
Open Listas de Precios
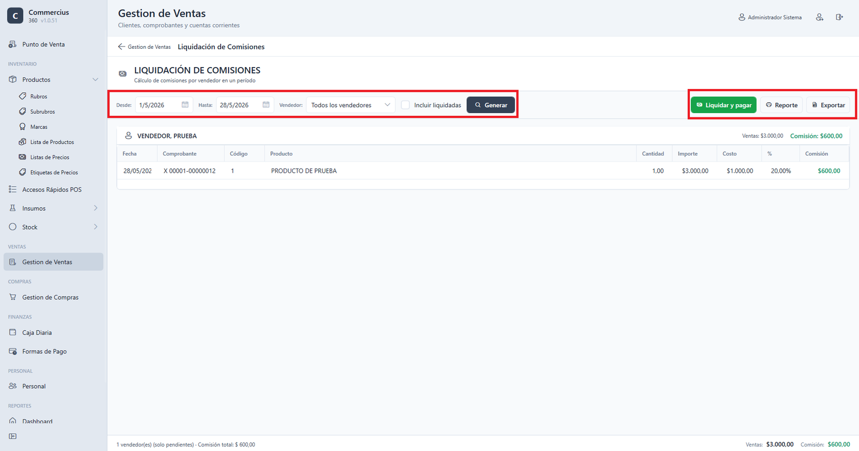[49, 157]
